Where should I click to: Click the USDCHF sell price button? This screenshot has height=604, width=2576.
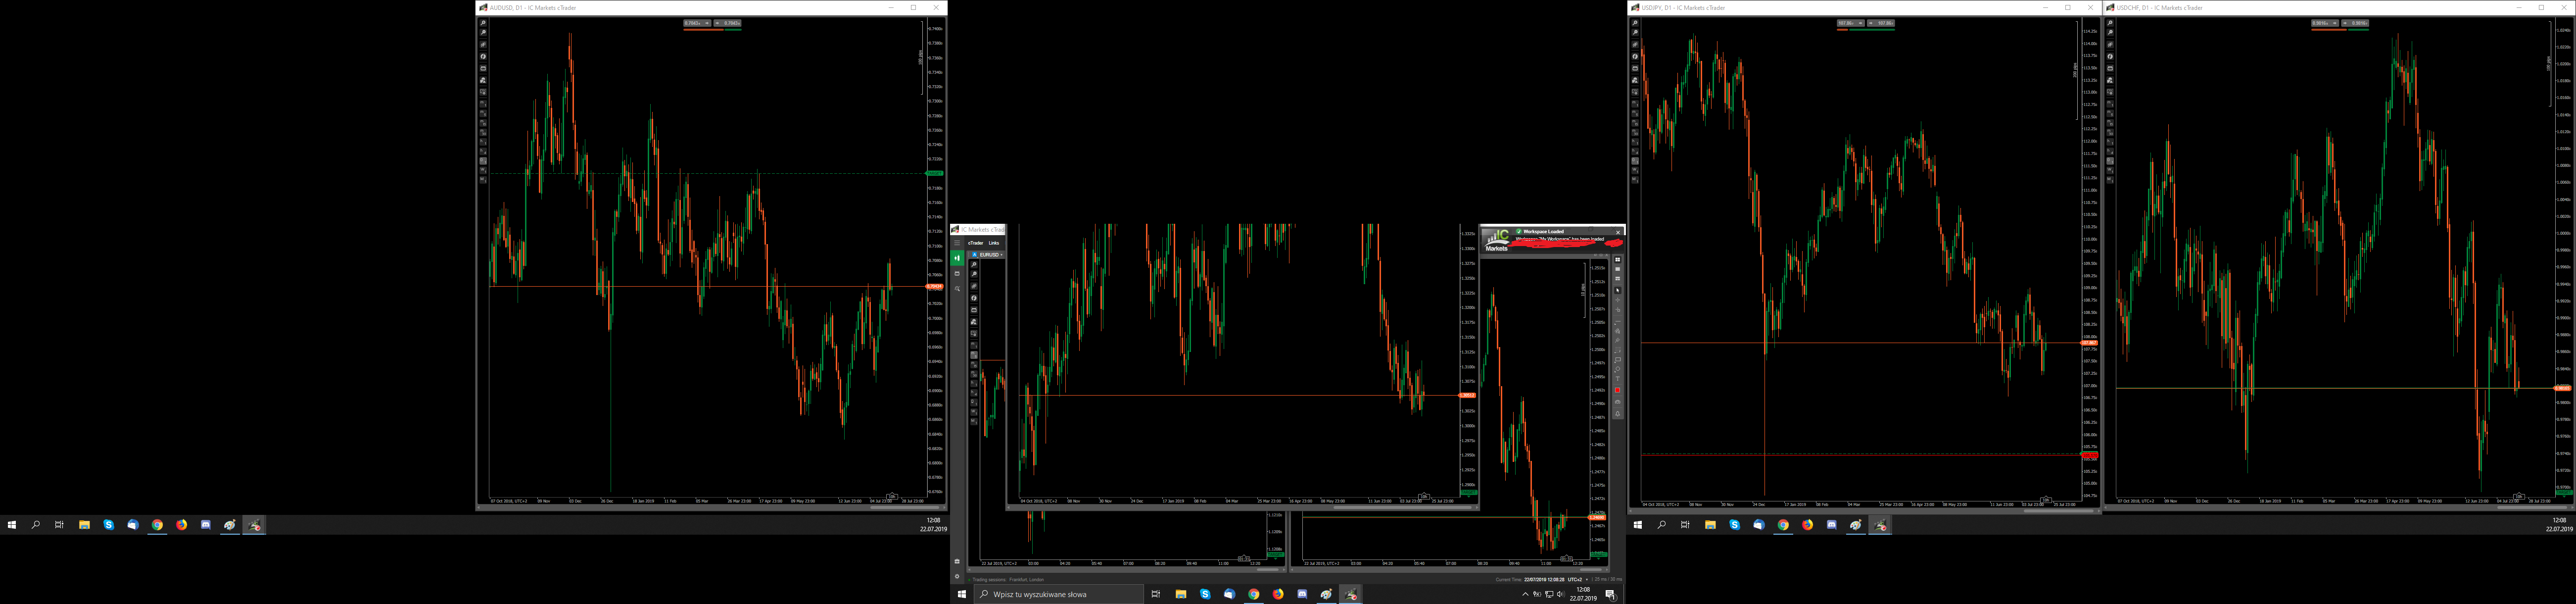pos(2325,23)
